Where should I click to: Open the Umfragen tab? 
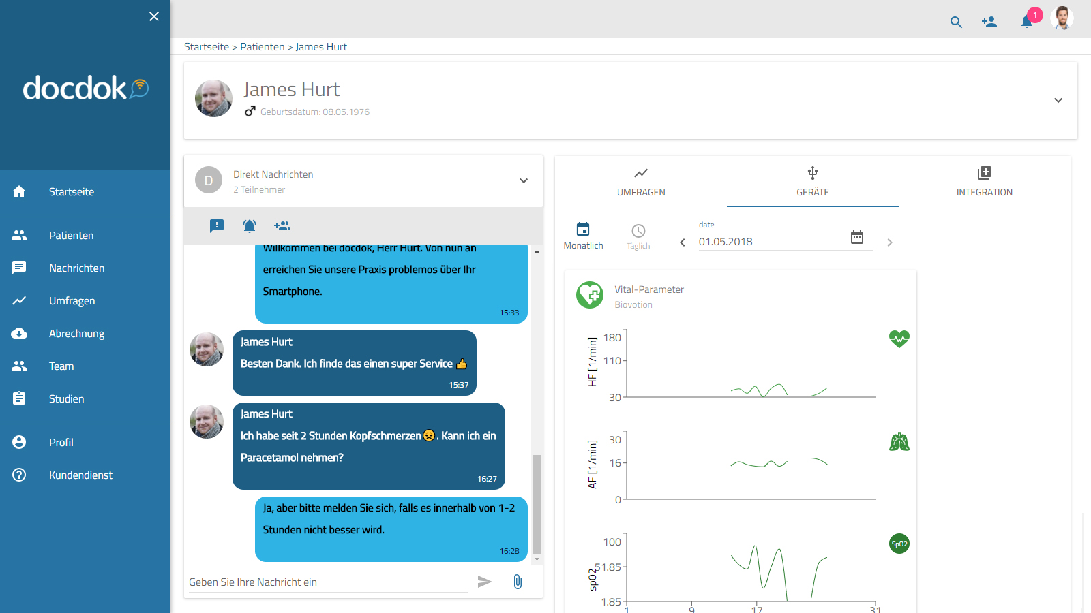(641, 182)
